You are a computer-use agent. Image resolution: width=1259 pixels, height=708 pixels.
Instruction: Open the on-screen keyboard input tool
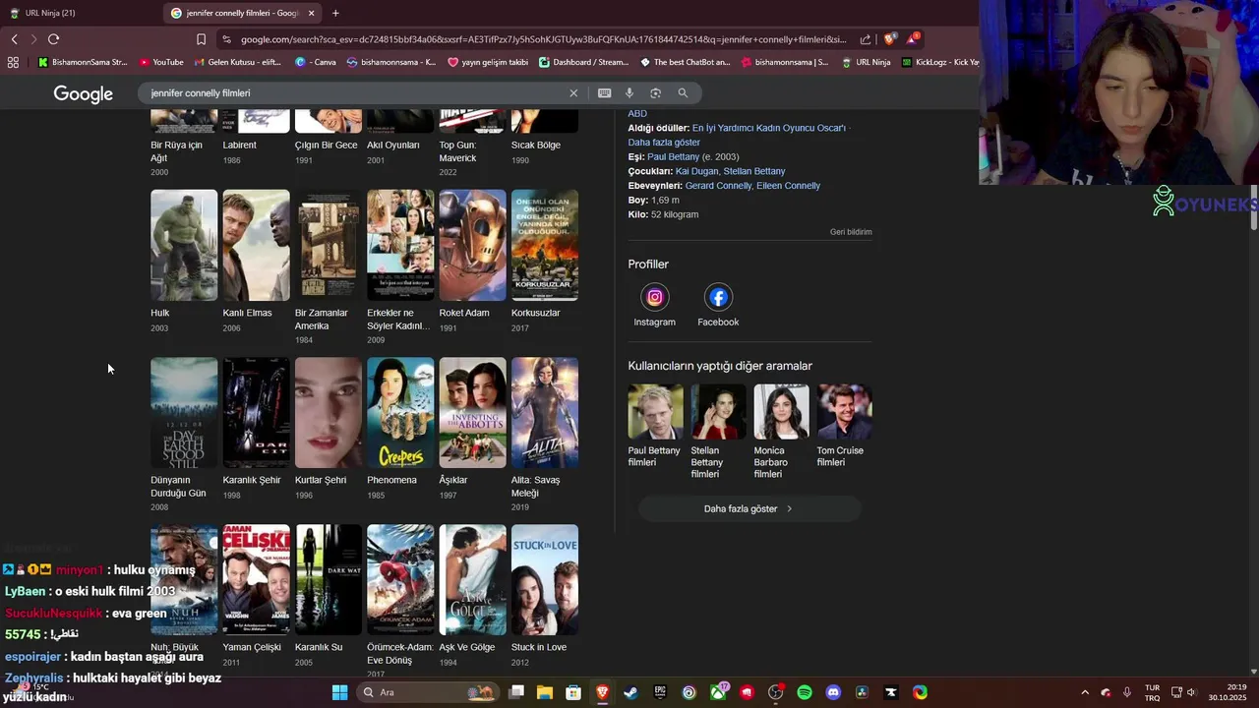(604, 92)
